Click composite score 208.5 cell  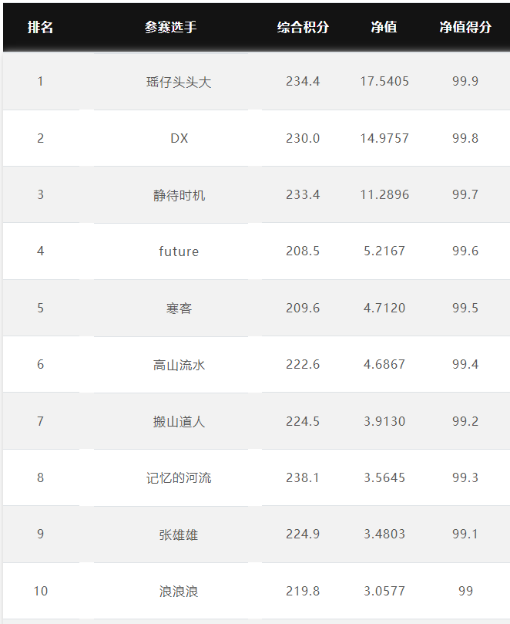coord(303,251)
